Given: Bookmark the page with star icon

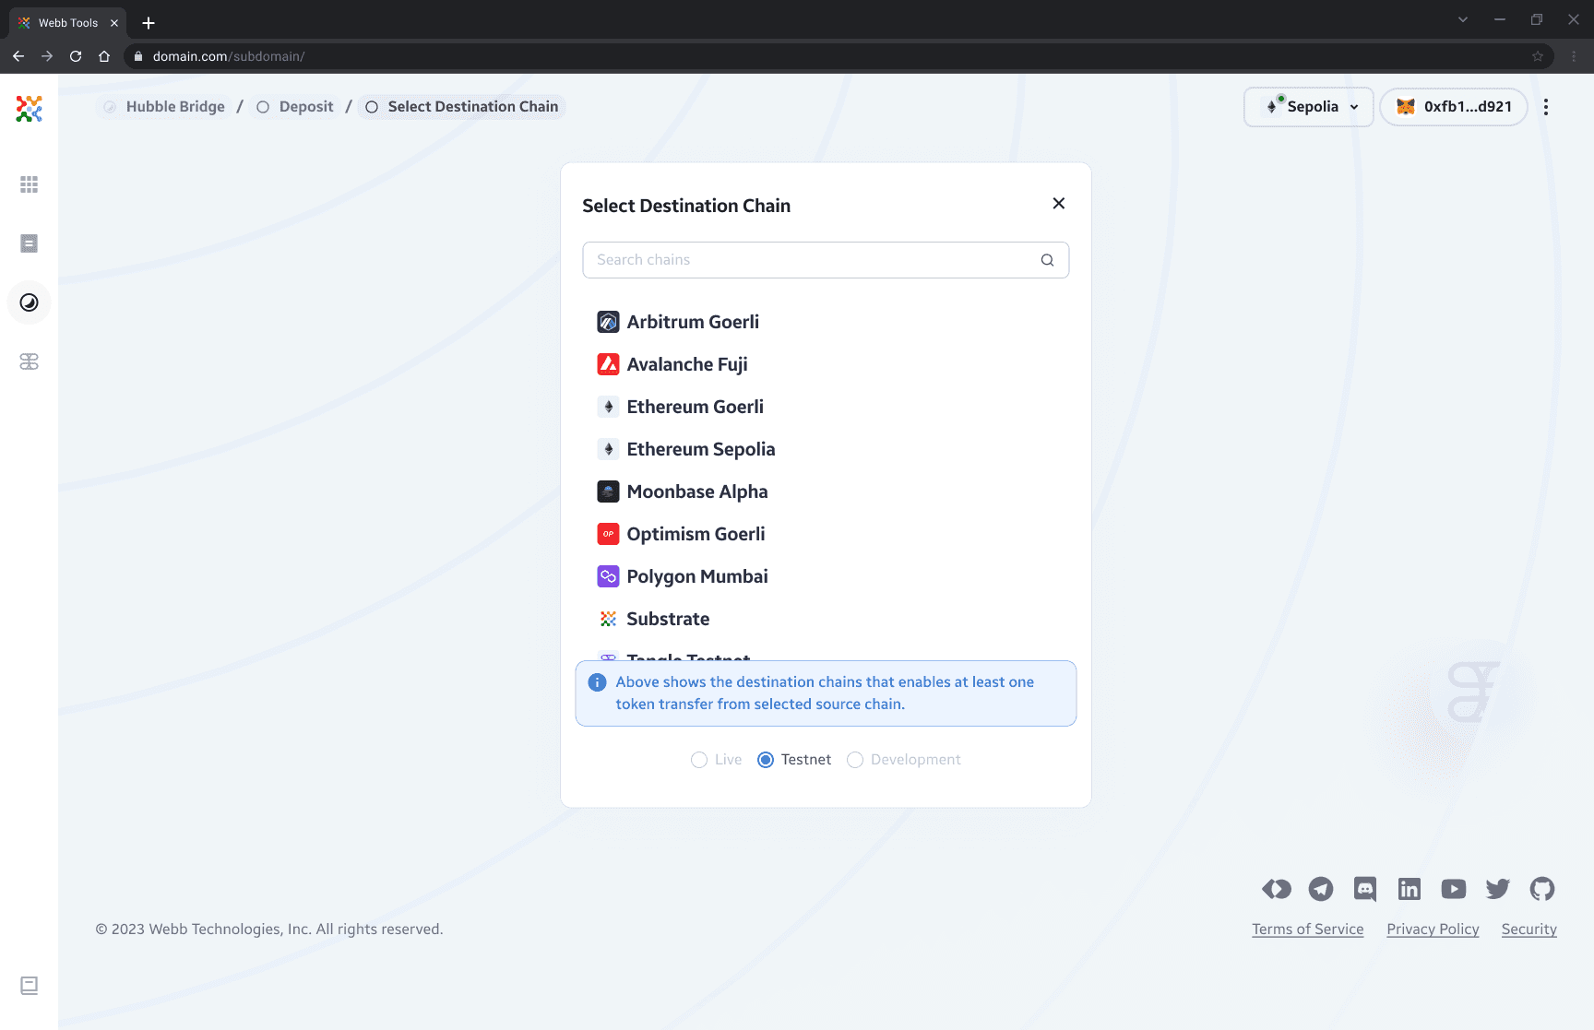Looking at the screenshot, I should pos(1538,56).
